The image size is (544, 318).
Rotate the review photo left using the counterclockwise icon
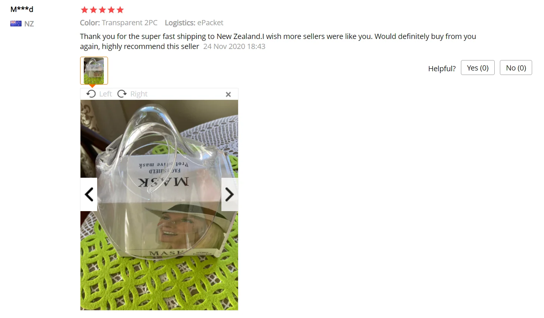(91, 94)
